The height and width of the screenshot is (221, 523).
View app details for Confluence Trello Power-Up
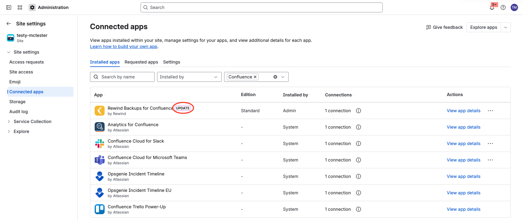(463, 209)
